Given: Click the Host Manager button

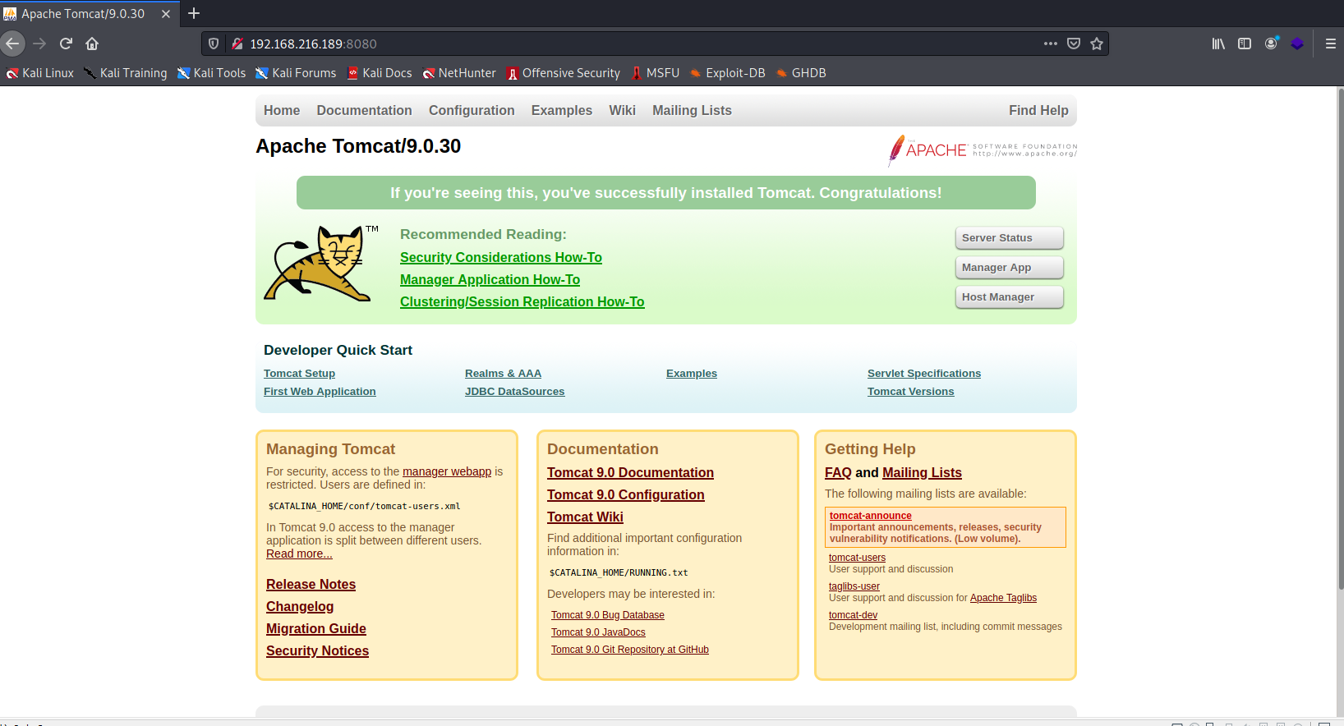Looking at the screenshot, I should tap(1009, 297).
